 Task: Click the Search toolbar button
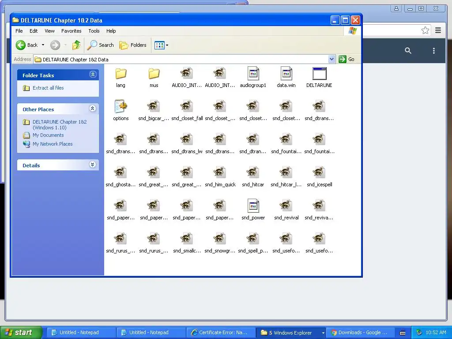click(100, 45)
